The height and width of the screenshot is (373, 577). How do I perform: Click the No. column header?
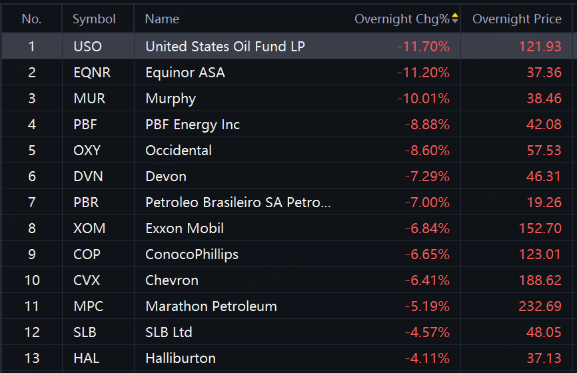click(31, 19)
